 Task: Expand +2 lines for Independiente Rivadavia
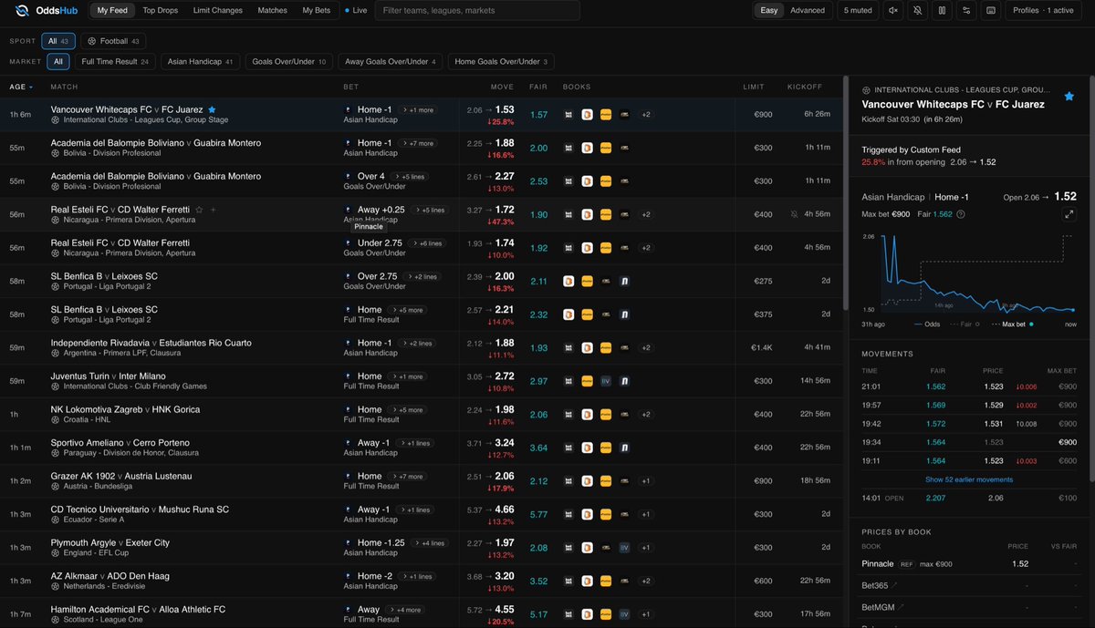415,344
